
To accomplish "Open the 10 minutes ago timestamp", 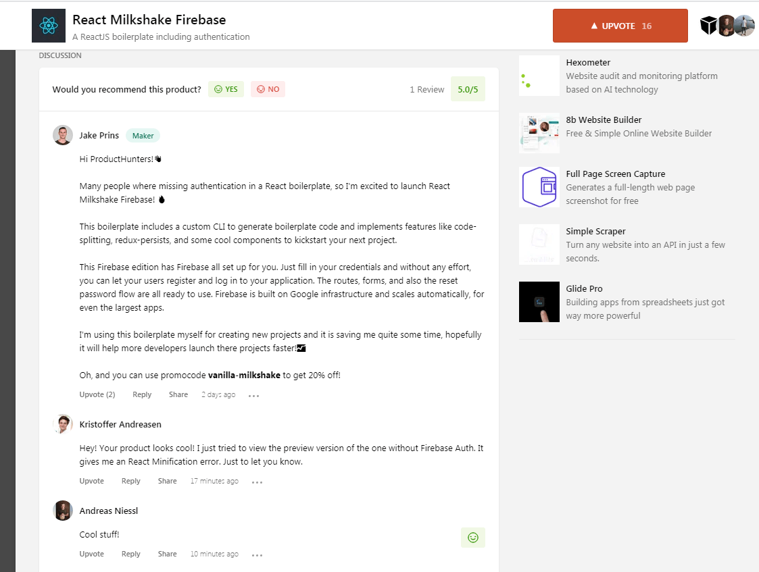I will coord(214,554).
